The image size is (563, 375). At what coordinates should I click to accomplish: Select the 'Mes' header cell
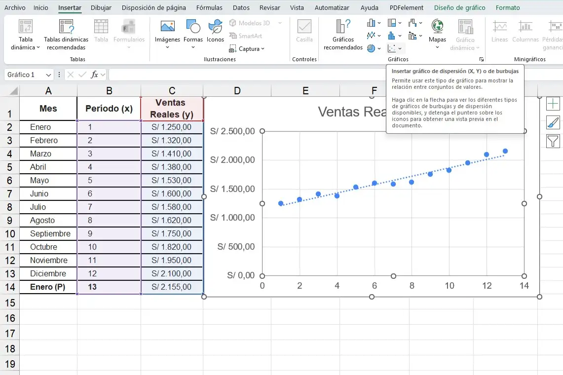(x=48, y=109)
